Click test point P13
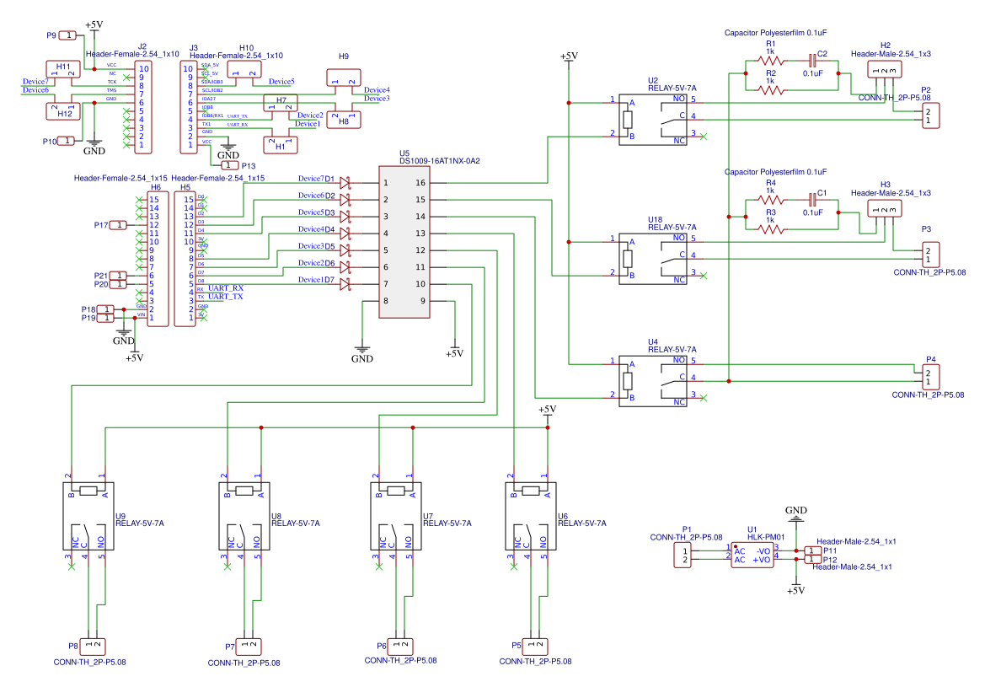Screen dimensions: 985x698 point(230,166)
